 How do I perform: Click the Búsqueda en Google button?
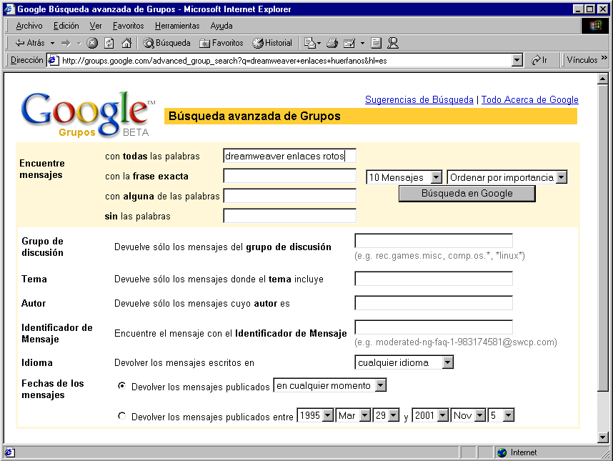467,194
